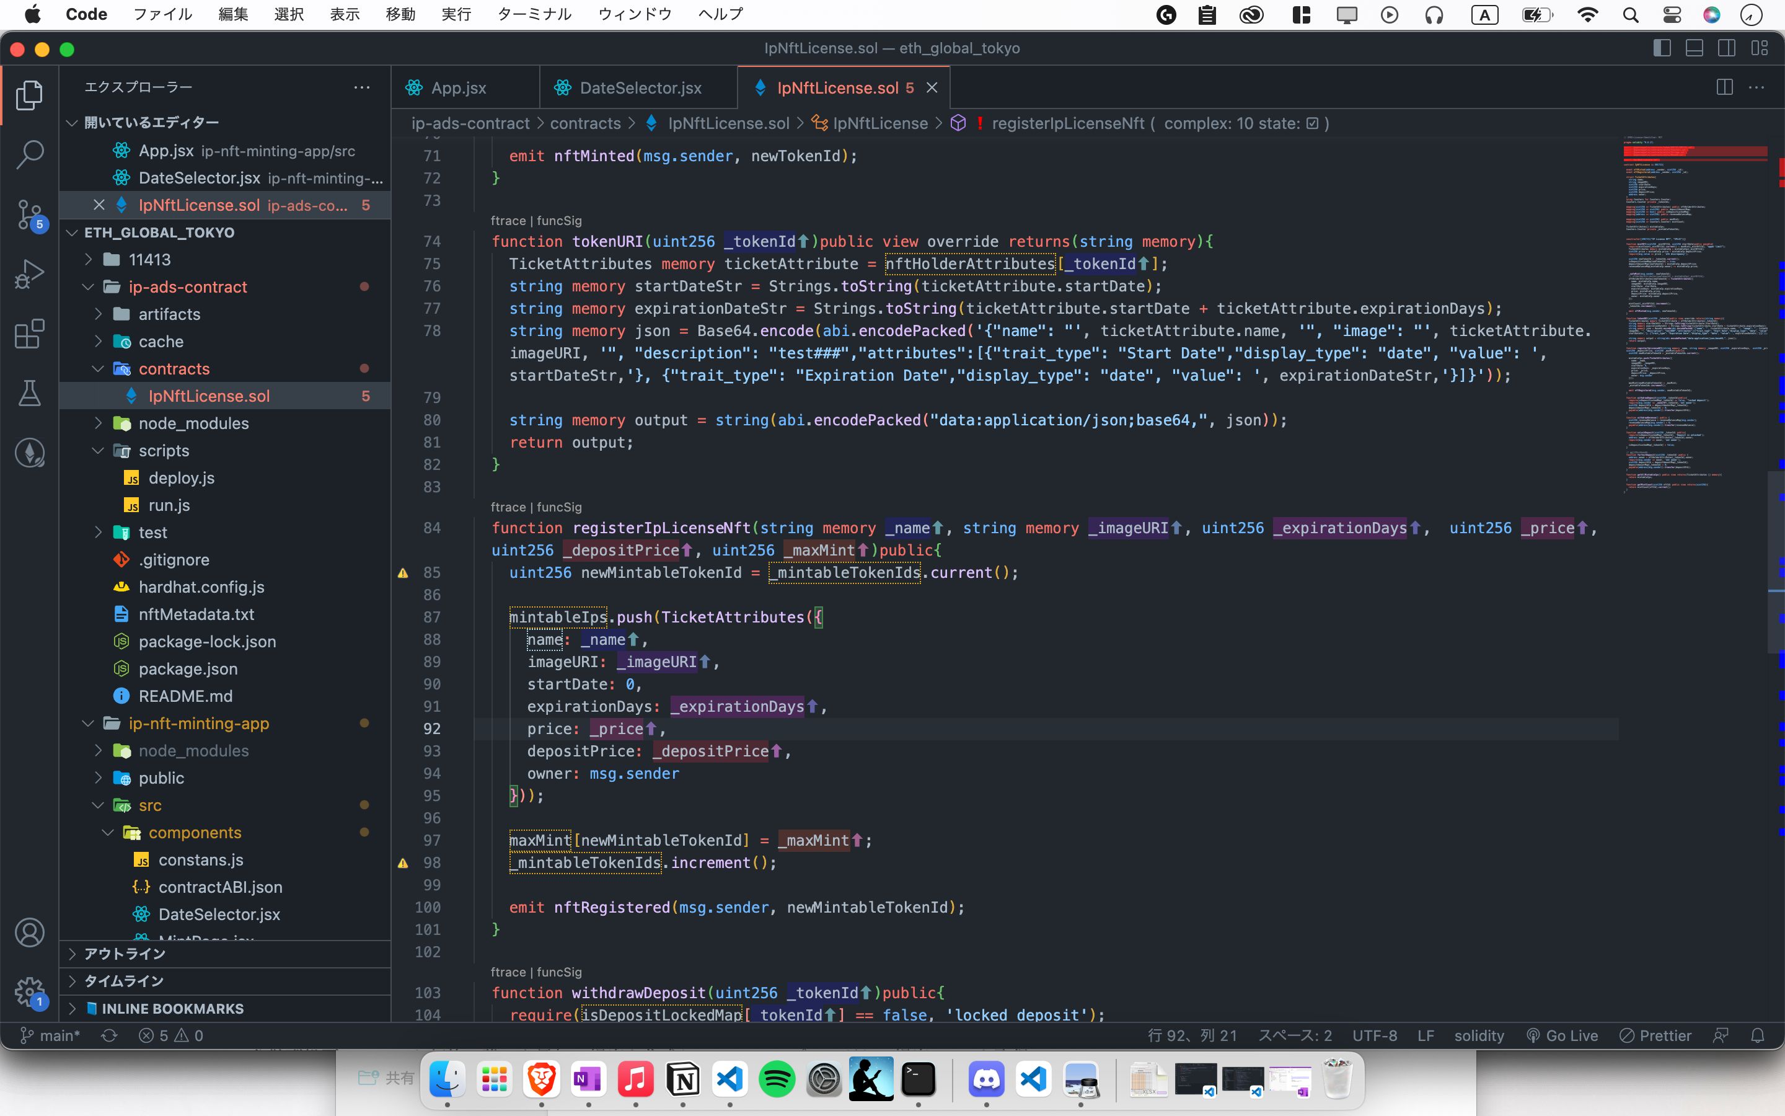Open macOS Control Center in menu bar
The height and width of the screenshot is (1116, 1785).
click(x=1672, y=15)
